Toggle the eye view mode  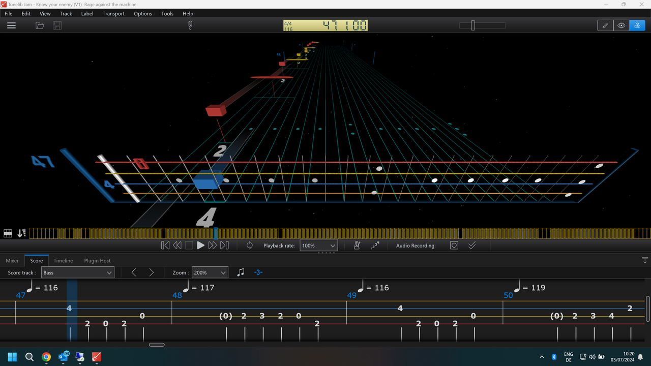(x=622, y=25)
